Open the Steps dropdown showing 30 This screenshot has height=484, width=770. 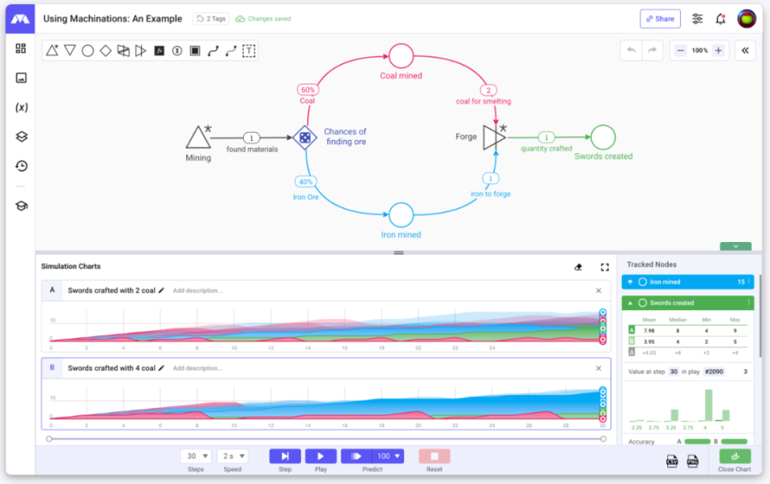(196, 456)
